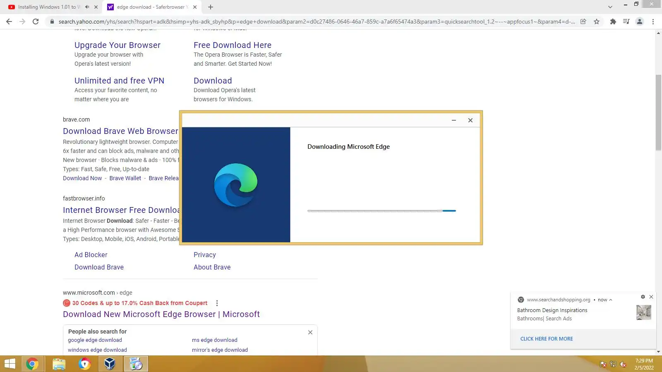This screenshot has height=372, width=662.
Task: Click the Edge download progress bar
Action: (381, 211)
